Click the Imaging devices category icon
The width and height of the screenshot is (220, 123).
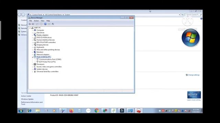(35, 45)
